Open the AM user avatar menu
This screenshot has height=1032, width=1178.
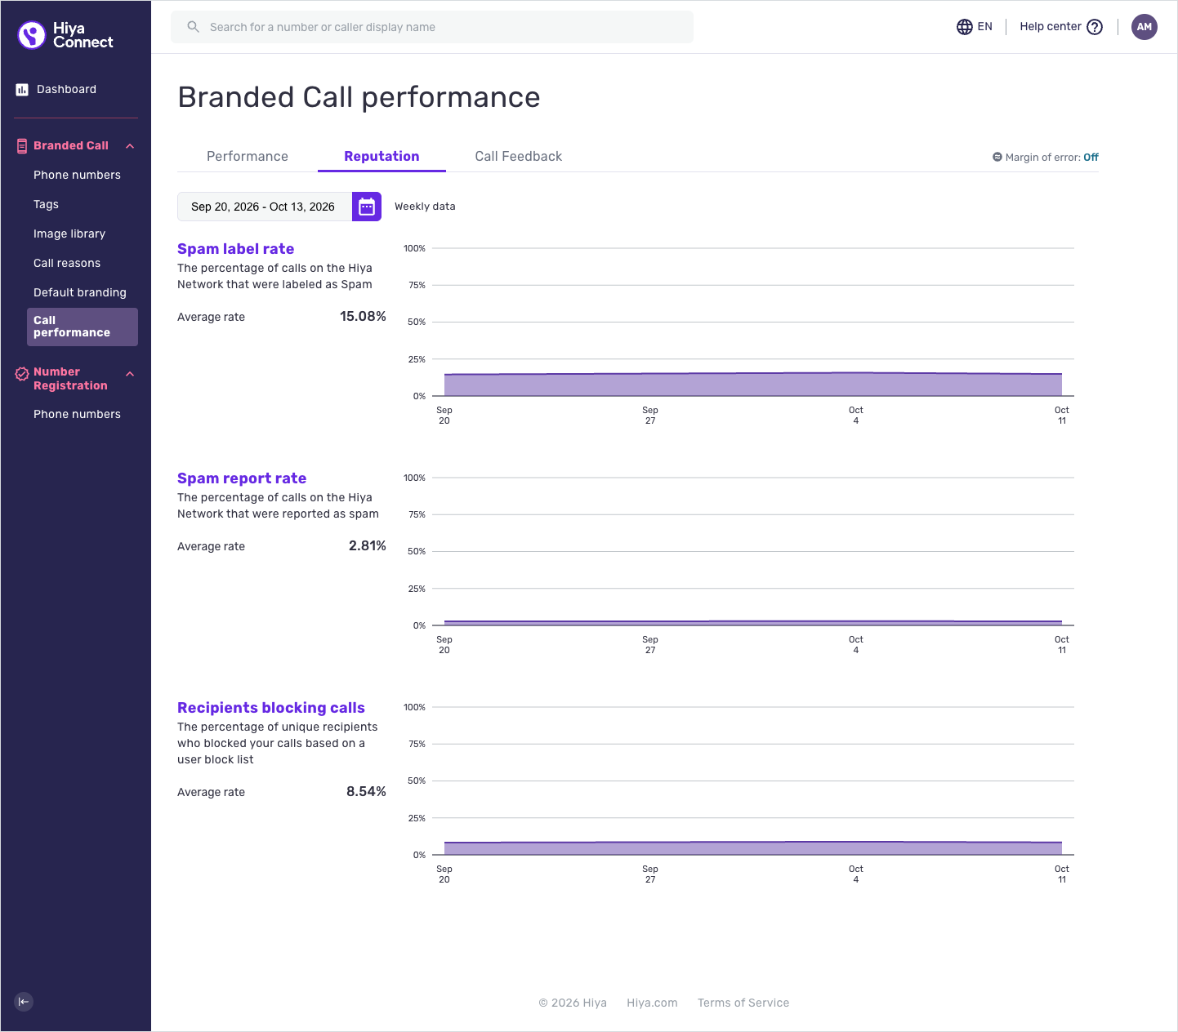pos(1145,27)
